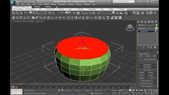This screenshot has width=169, height=95.
Task: Open the Selected key filter dropdown
Action: point(130,90)
